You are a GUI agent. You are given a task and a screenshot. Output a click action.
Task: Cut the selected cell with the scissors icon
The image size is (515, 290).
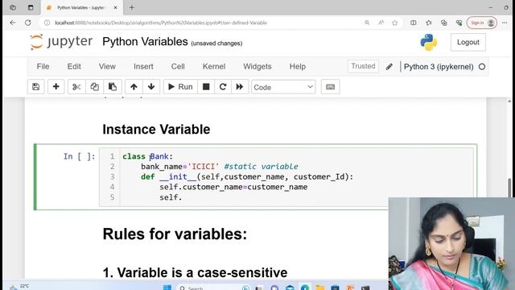pos(76,87)
